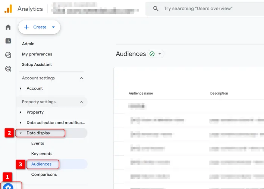Viewport: 264px width, 189px height.
Task: Expand the Property tree item
Action: click(21, 112)
